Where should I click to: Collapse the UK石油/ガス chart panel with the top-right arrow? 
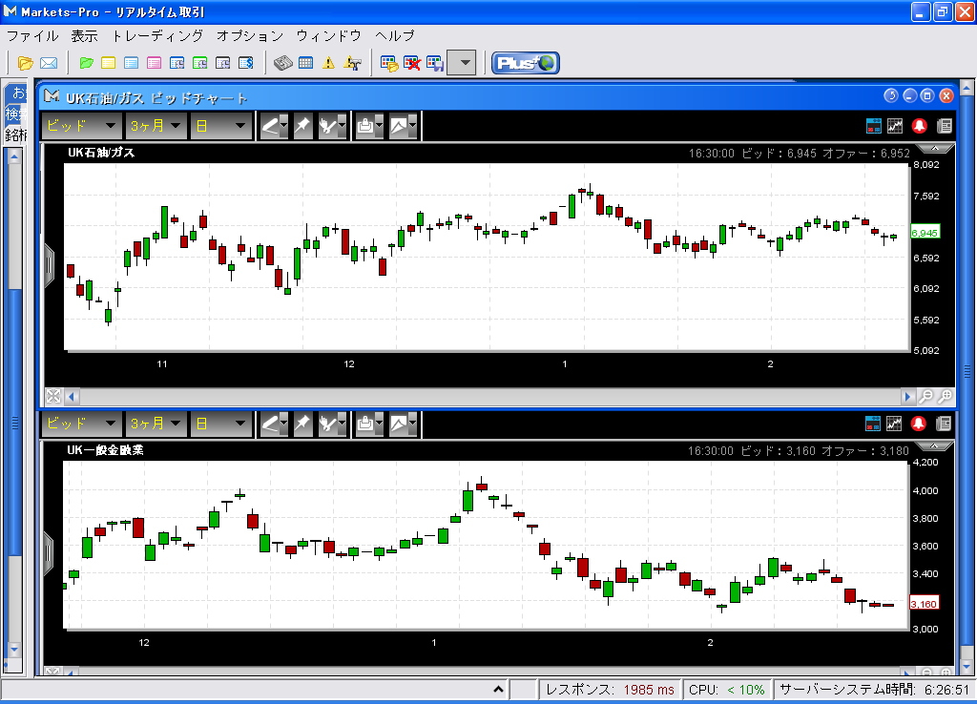point(934,148)
